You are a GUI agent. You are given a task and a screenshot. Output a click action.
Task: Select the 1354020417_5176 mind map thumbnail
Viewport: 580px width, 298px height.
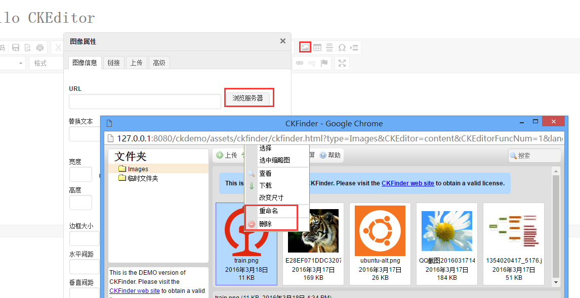click(x=514, y=244)
